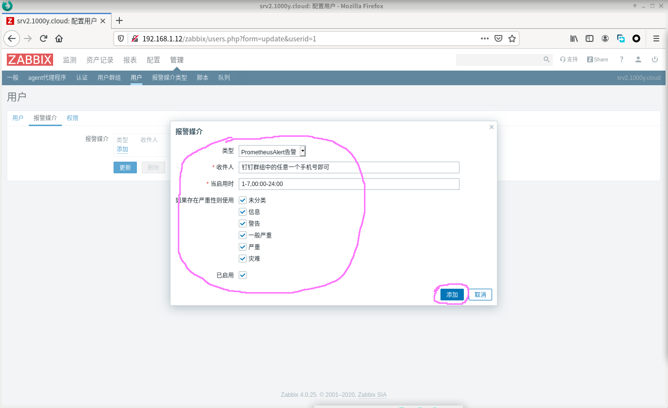
Task: Expand the 类型 media type dropdown
Action: (x=303, y=151)
